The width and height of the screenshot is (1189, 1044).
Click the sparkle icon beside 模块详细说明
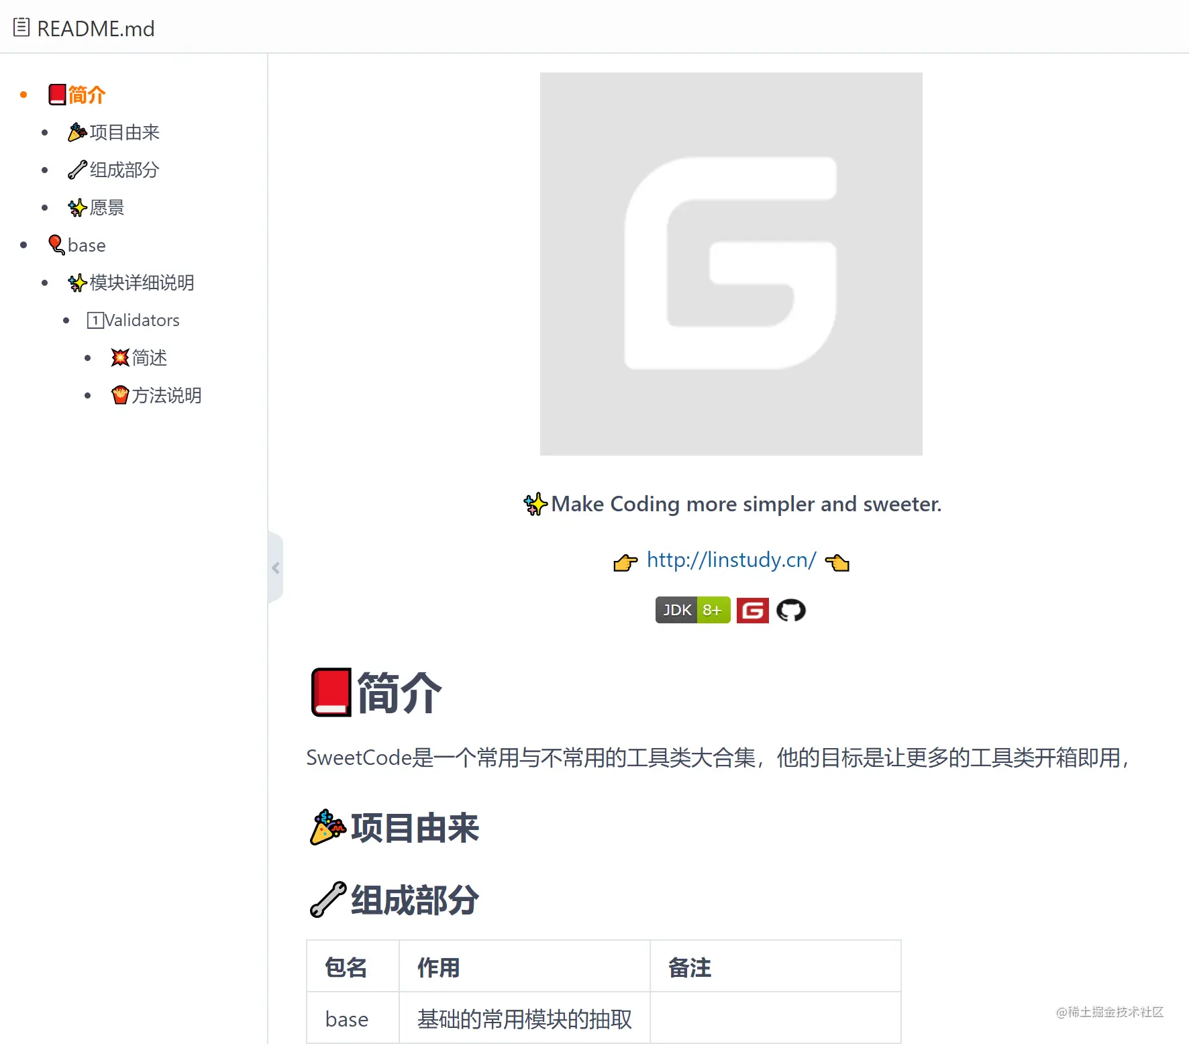point(77,282)
